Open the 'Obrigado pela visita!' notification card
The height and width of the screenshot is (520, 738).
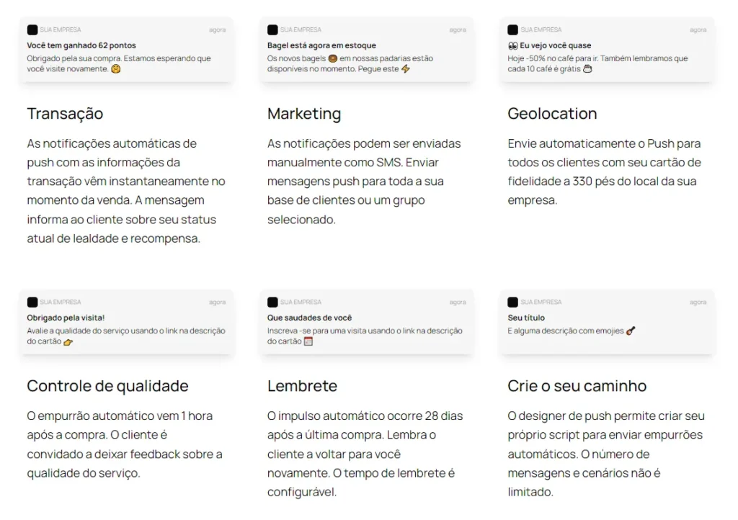[x=127, y=322]
